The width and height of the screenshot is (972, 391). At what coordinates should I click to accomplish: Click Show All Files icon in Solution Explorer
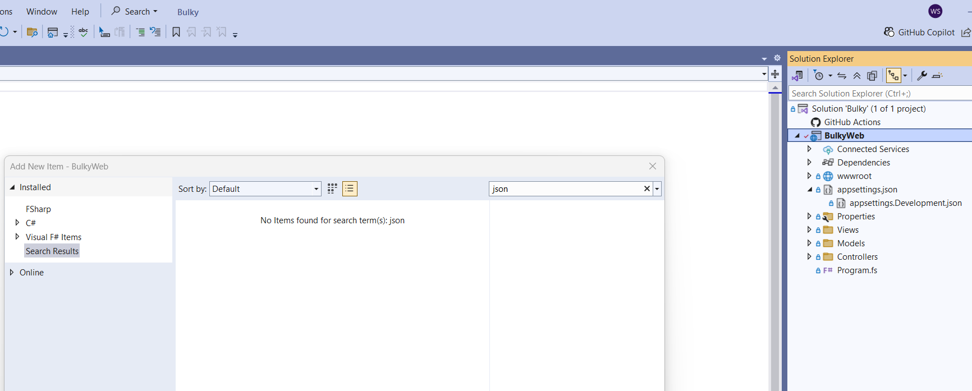tap(872, 75)
